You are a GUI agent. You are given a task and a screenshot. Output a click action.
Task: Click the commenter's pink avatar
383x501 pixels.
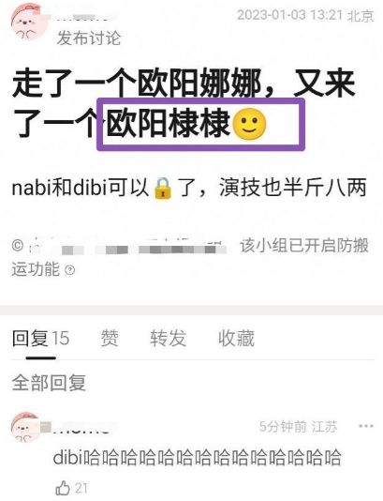point(25,428)
